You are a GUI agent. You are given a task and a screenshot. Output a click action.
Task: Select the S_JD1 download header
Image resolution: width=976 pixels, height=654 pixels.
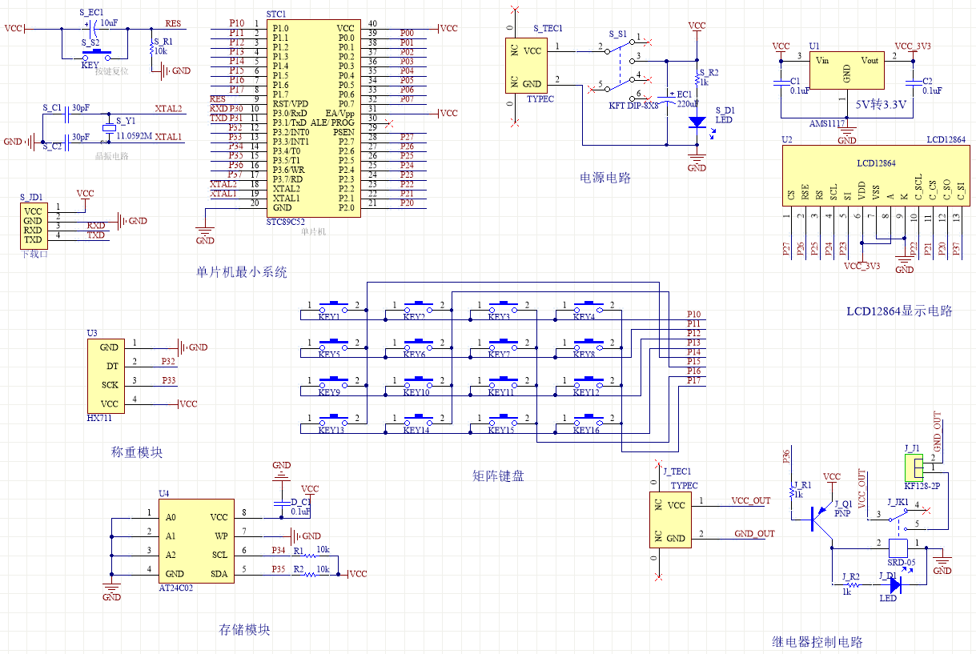click(x=33, y=225)
